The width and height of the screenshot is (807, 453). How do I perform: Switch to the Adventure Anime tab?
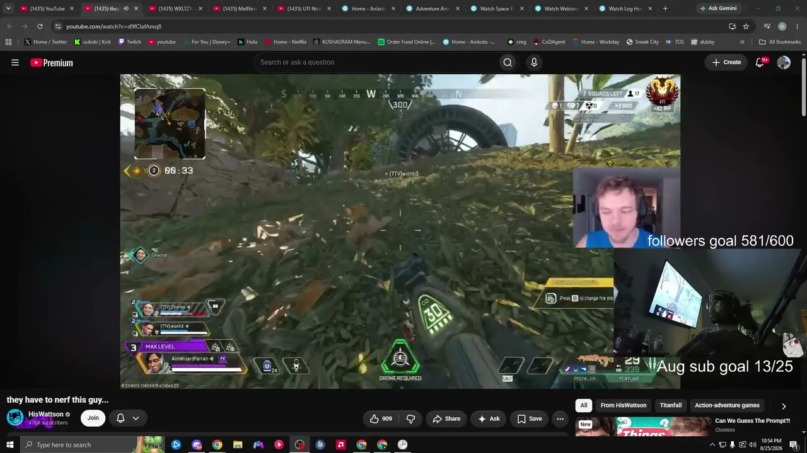click(x=433, y=9)
